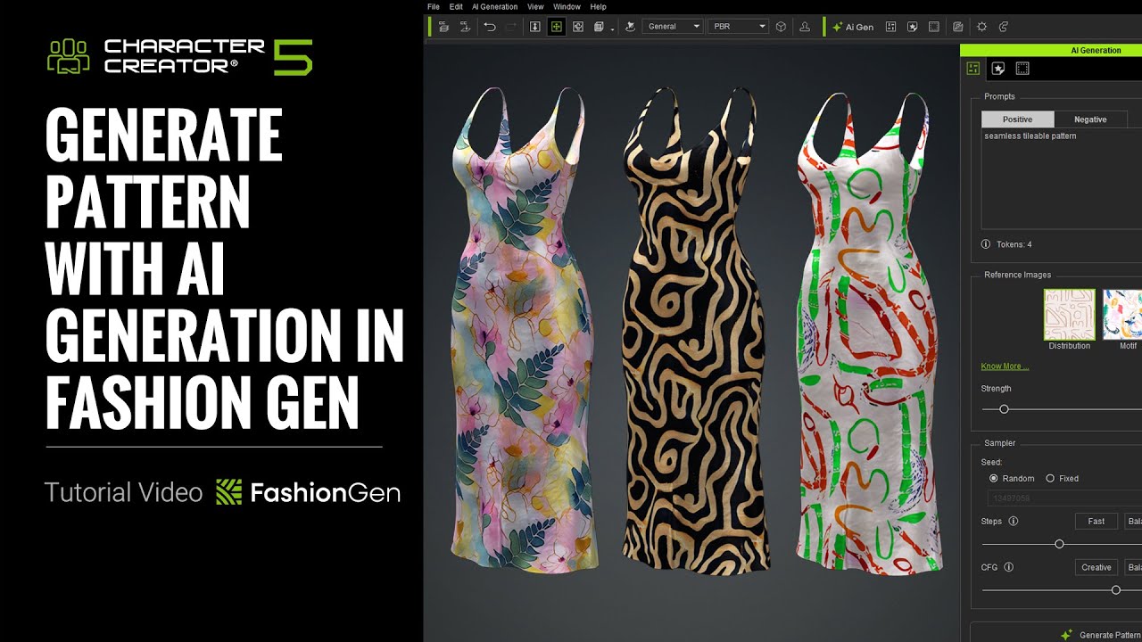Click the 3D cube icon after PBR
The height and width of the screenshot is (642, 1142).
pos(782,27)
